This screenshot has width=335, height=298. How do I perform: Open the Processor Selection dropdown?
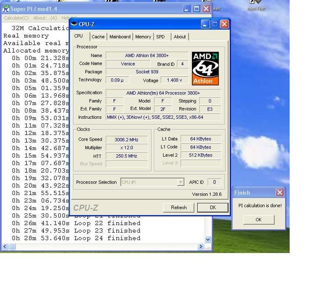[180, 182]
